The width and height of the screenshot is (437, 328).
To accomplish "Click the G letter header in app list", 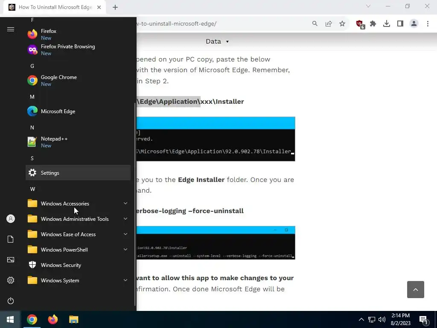I will [32, 66].
